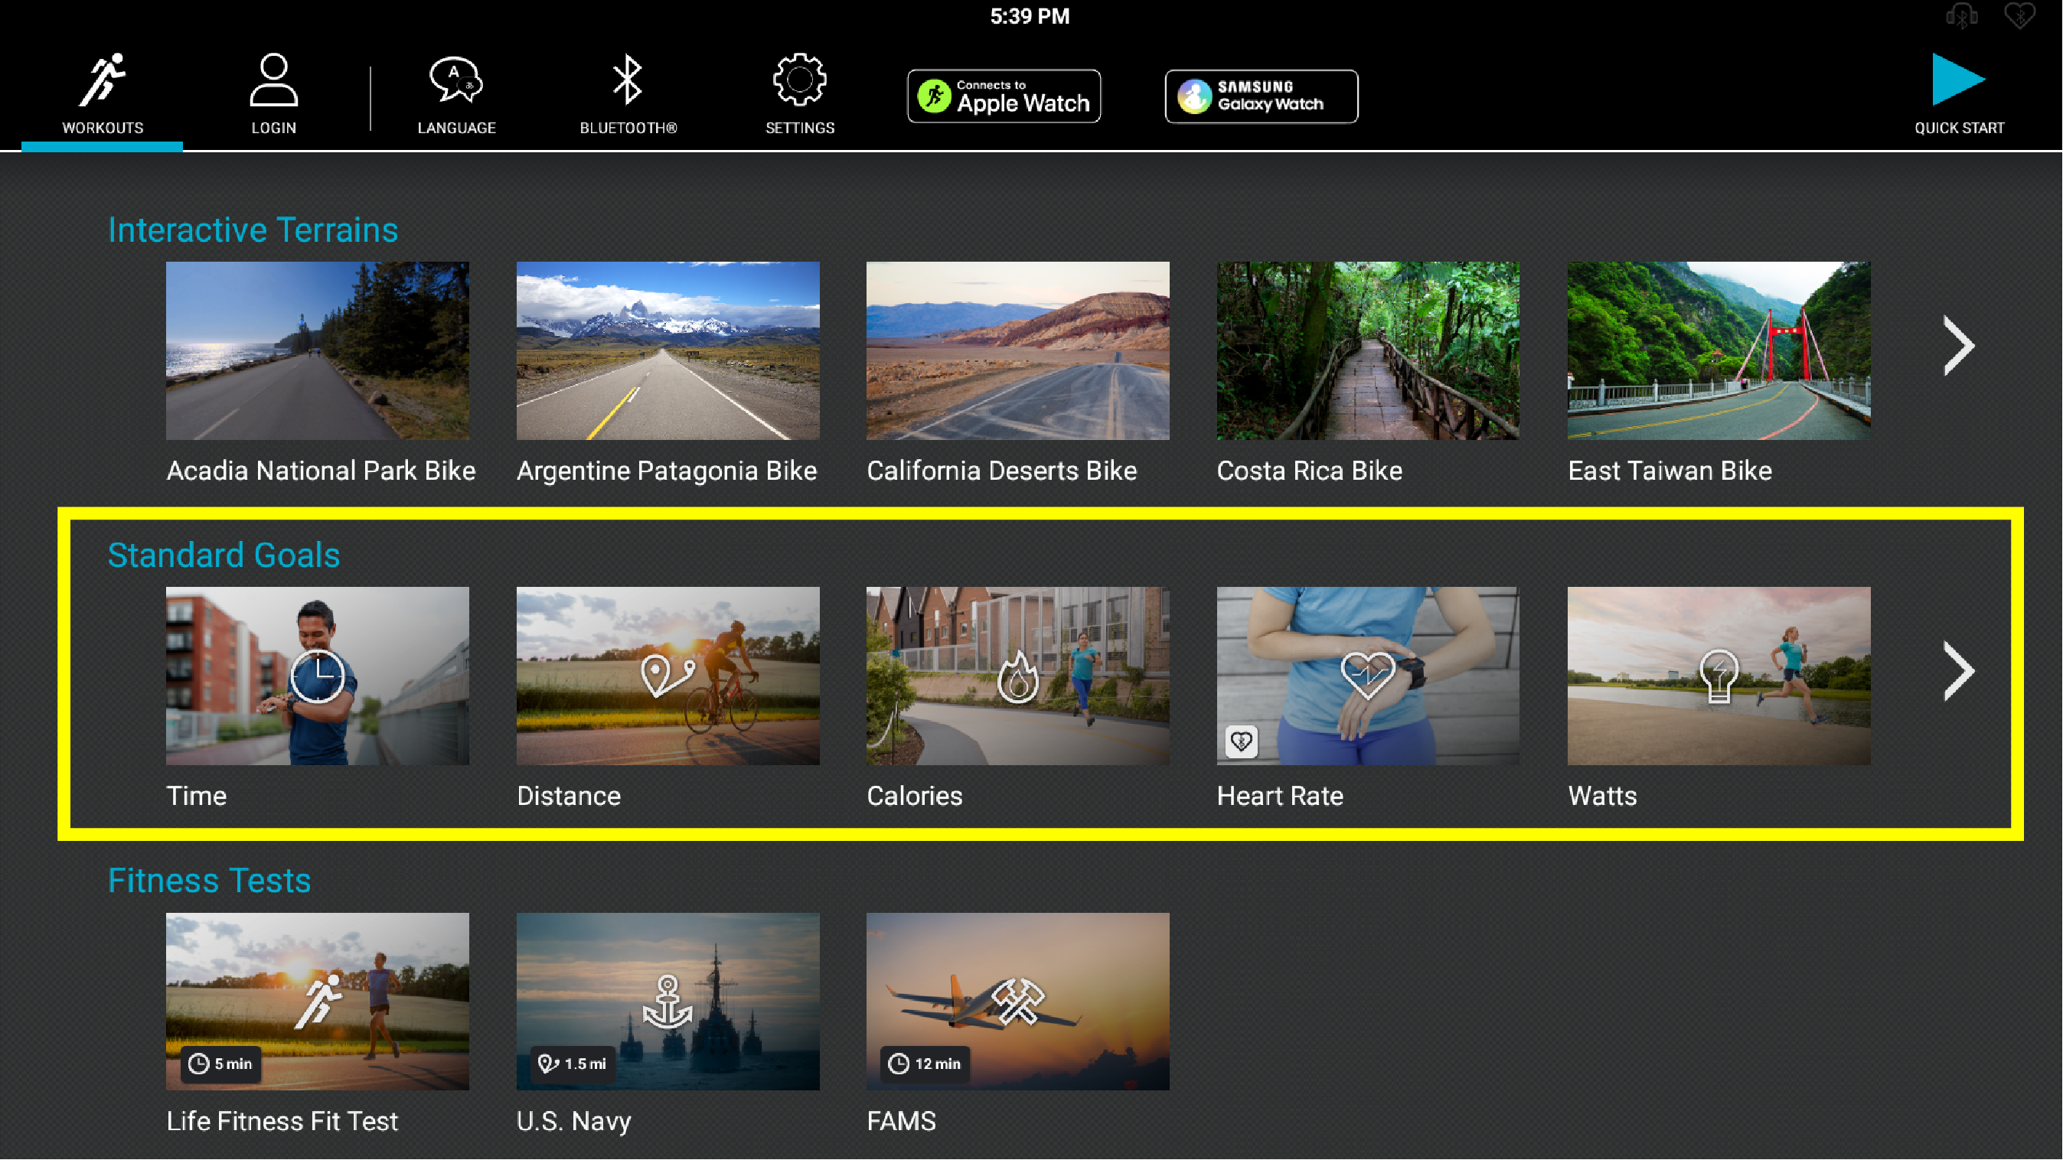Expand more Standard Goals with right chevron

coord(1958,671)
